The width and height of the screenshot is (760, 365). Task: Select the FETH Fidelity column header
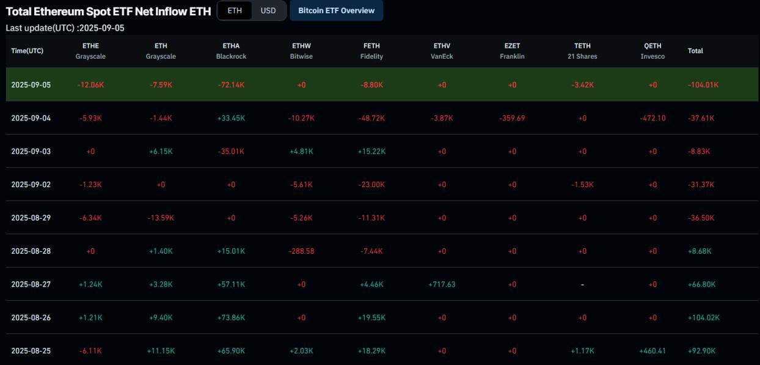click(371, 51)
